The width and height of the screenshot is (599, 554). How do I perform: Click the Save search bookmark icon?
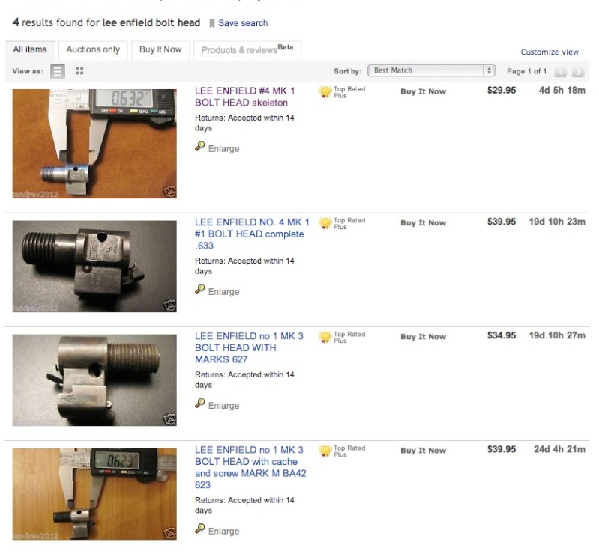point(212,24)
